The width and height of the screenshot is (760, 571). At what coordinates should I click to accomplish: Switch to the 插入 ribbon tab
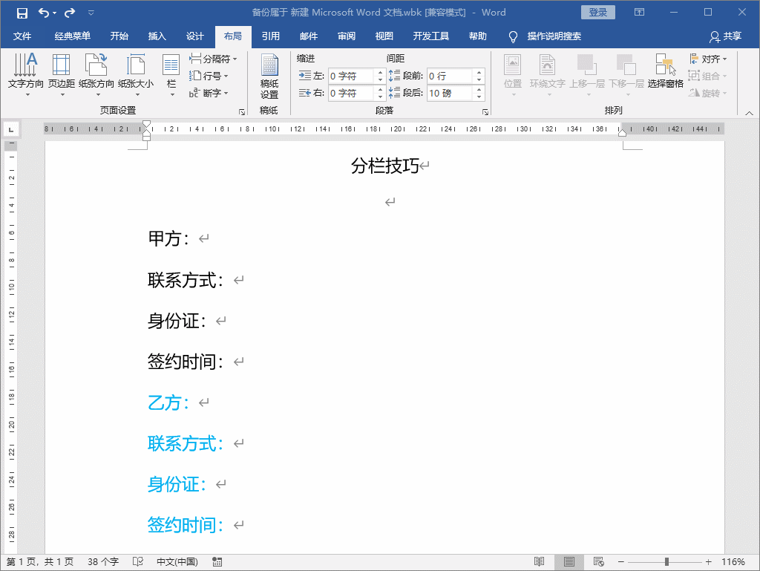157,36
